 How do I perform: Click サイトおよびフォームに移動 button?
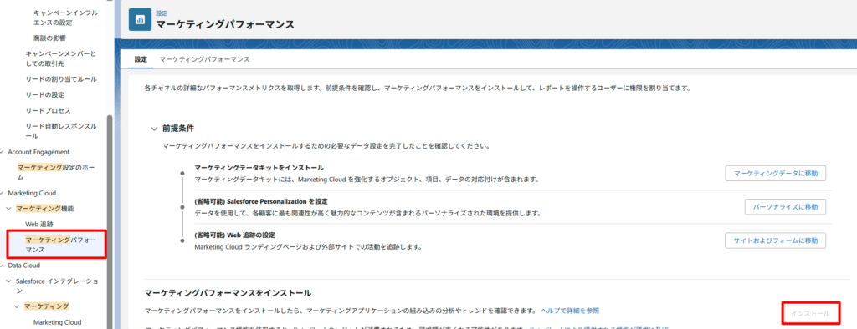[775, 240]
